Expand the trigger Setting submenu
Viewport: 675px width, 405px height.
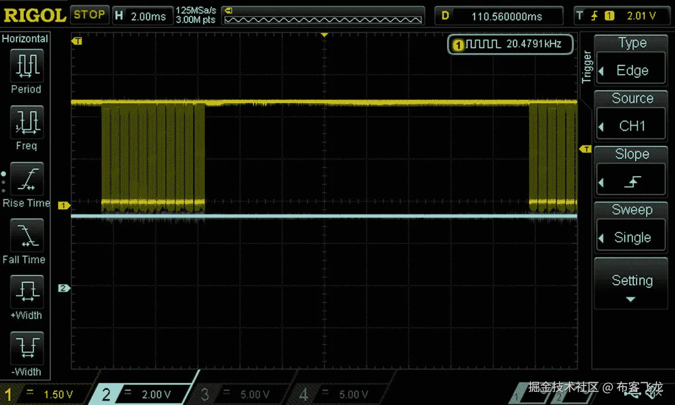coord(632,284)
